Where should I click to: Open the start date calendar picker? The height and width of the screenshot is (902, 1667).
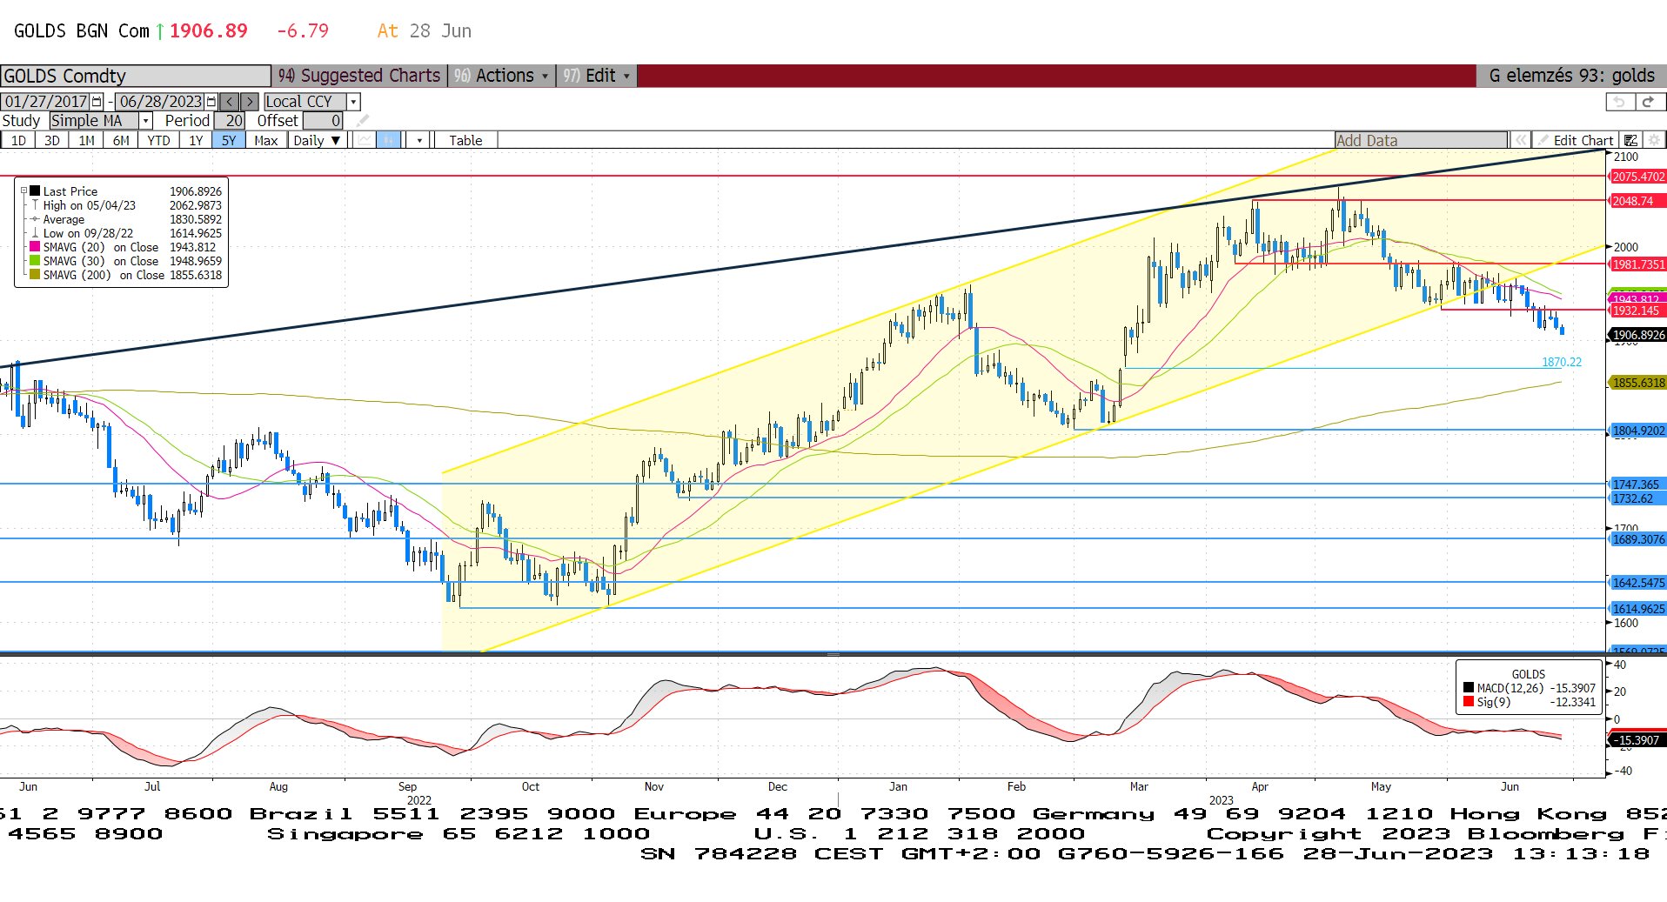coord(97,102)
